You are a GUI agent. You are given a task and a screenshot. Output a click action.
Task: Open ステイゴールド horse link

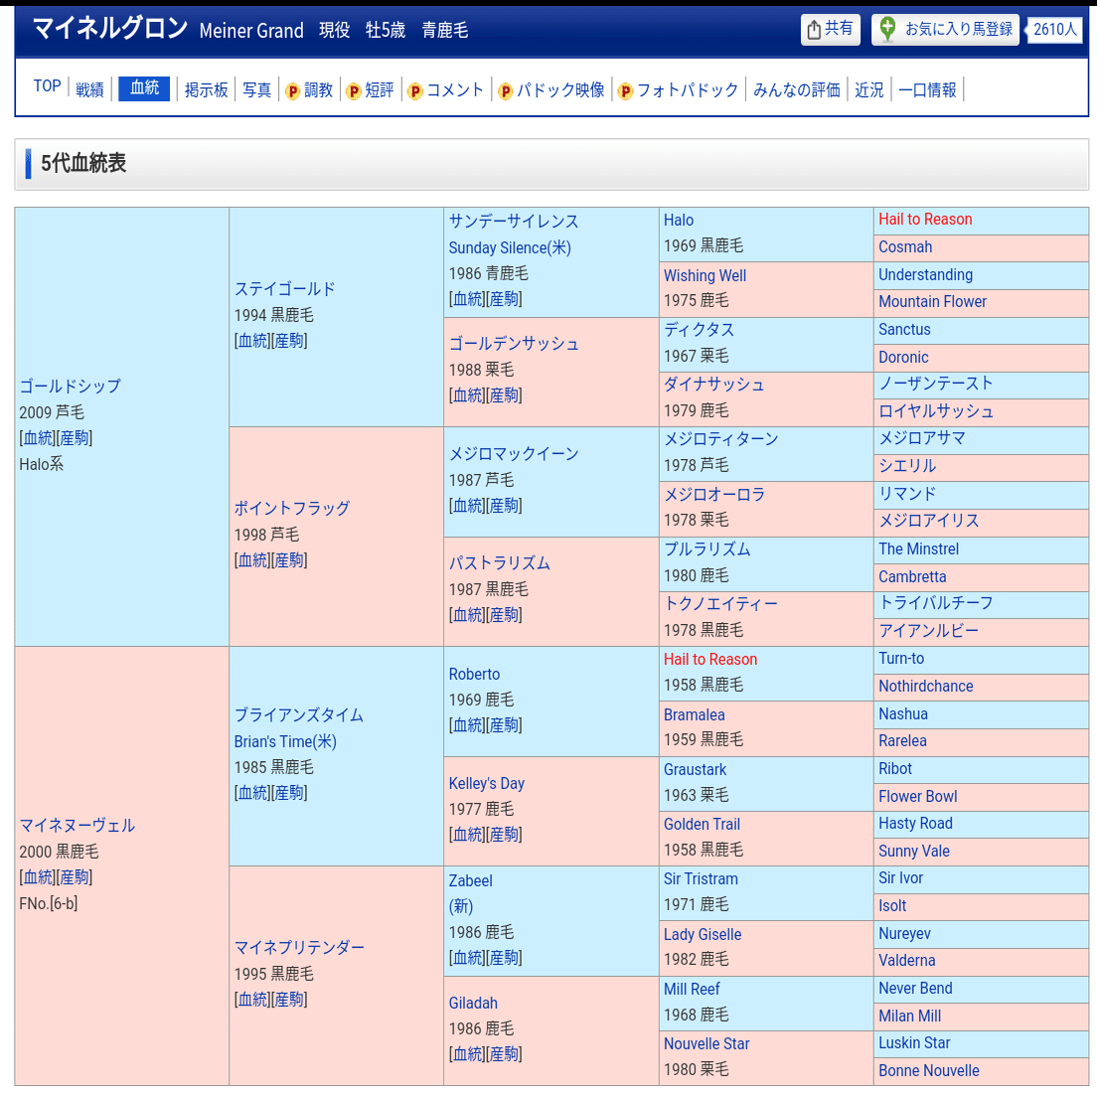coord(285,288)
